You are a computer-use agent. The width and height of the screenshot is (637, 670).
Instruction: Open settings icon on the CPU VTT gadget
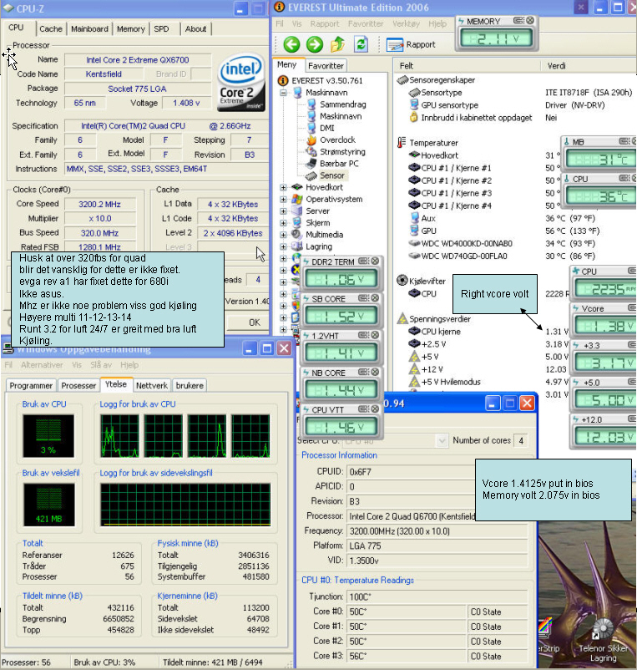point(363,409)
